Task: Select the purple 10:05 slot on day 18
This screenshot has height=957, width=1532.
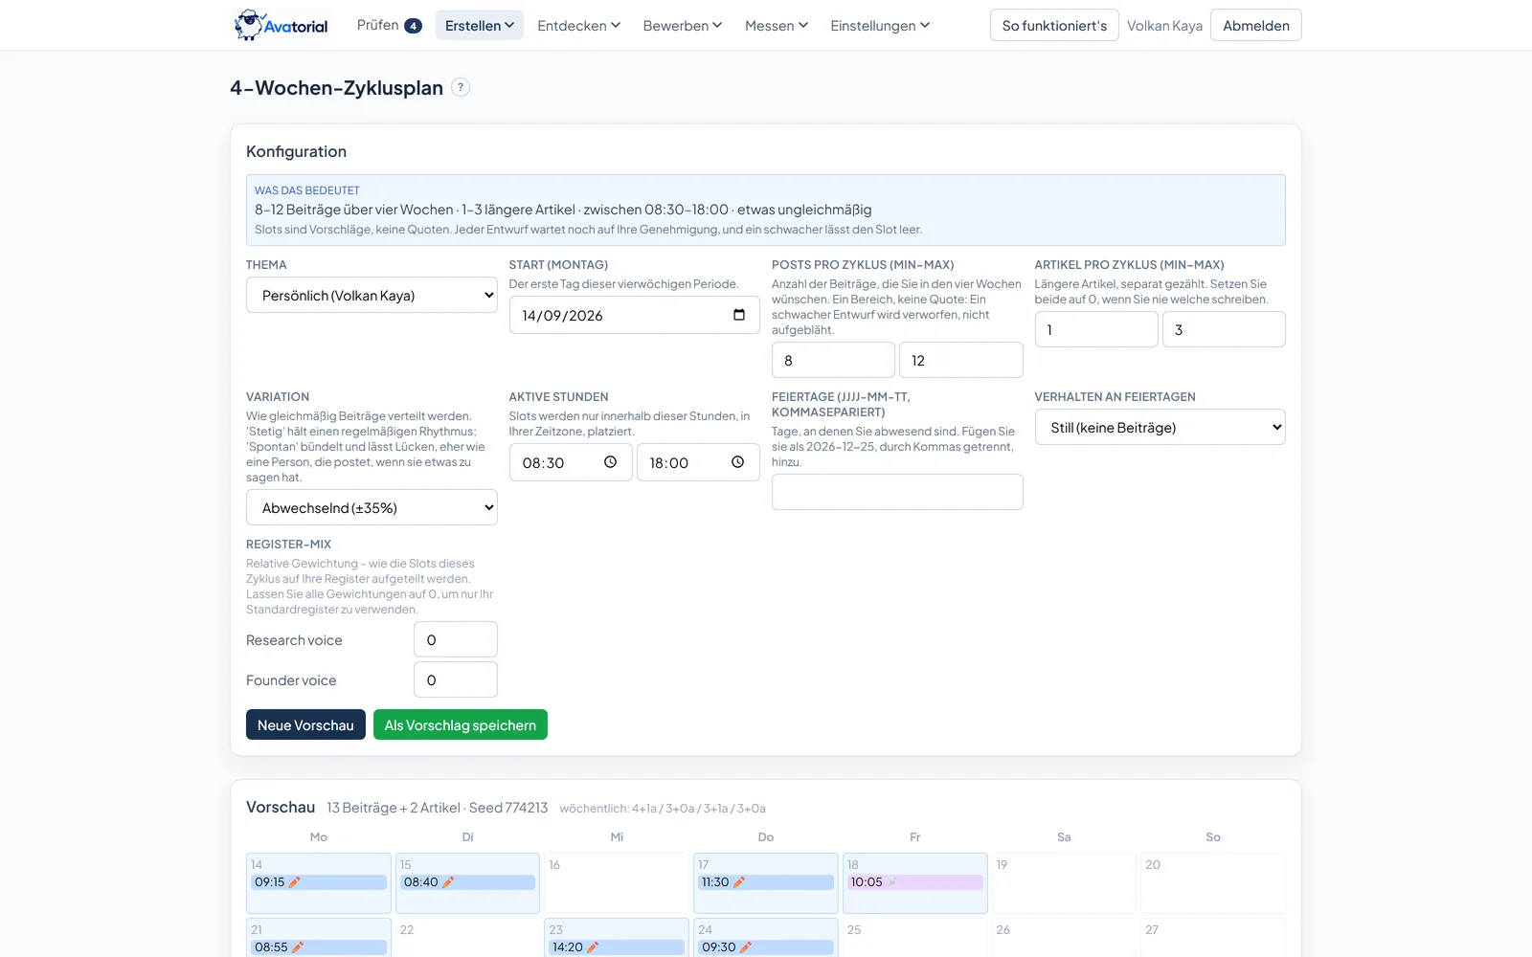Action: click(x=915, y=882)
